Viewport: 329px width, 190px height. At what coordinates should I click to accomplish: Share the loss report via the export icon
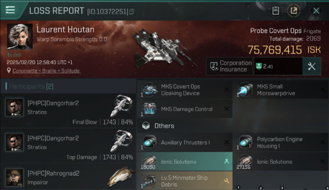[x=294, y=11]
